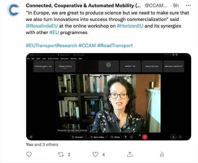This screenshot has height=163, width=198.
Task: Open the share tweet upload icon
Action: tap(130, 154)
